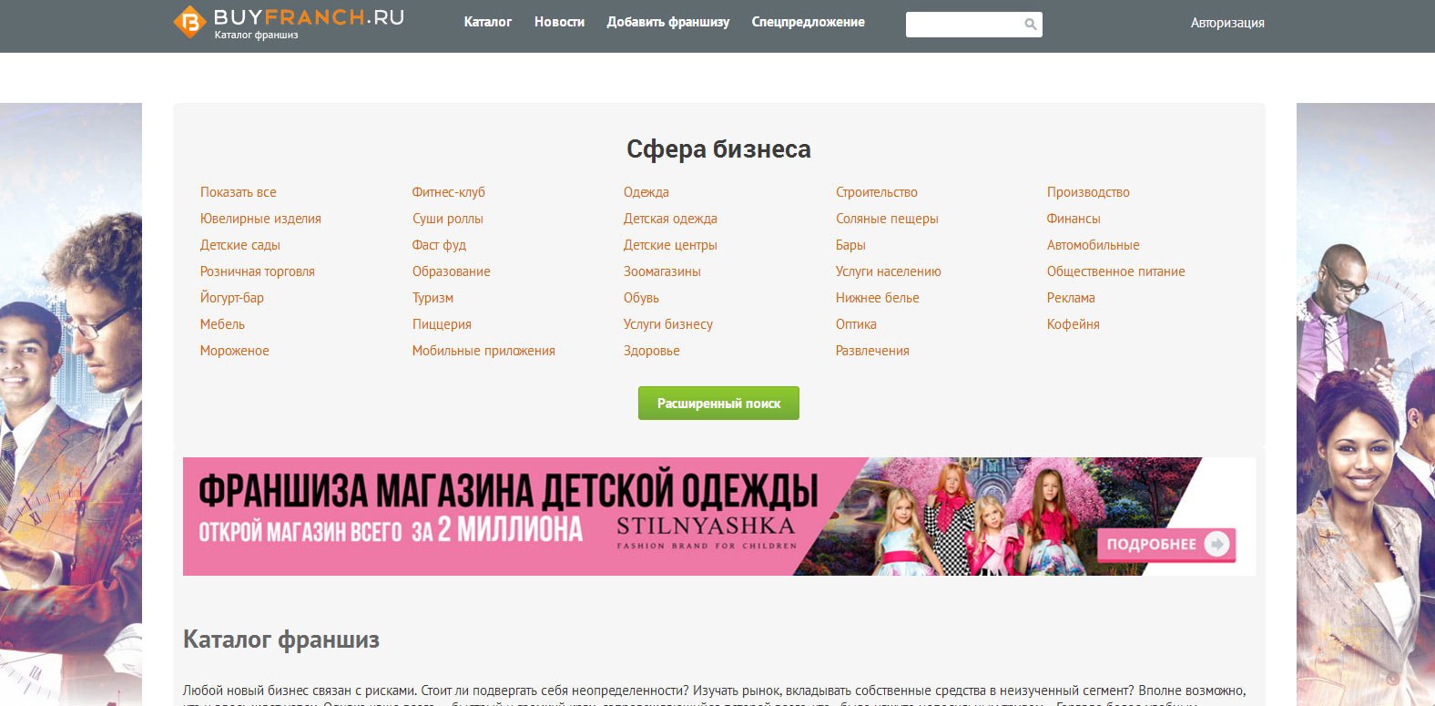1435x706 pixels.
Task: Choose the Фаст фуд category
Action: coord(439,245)
